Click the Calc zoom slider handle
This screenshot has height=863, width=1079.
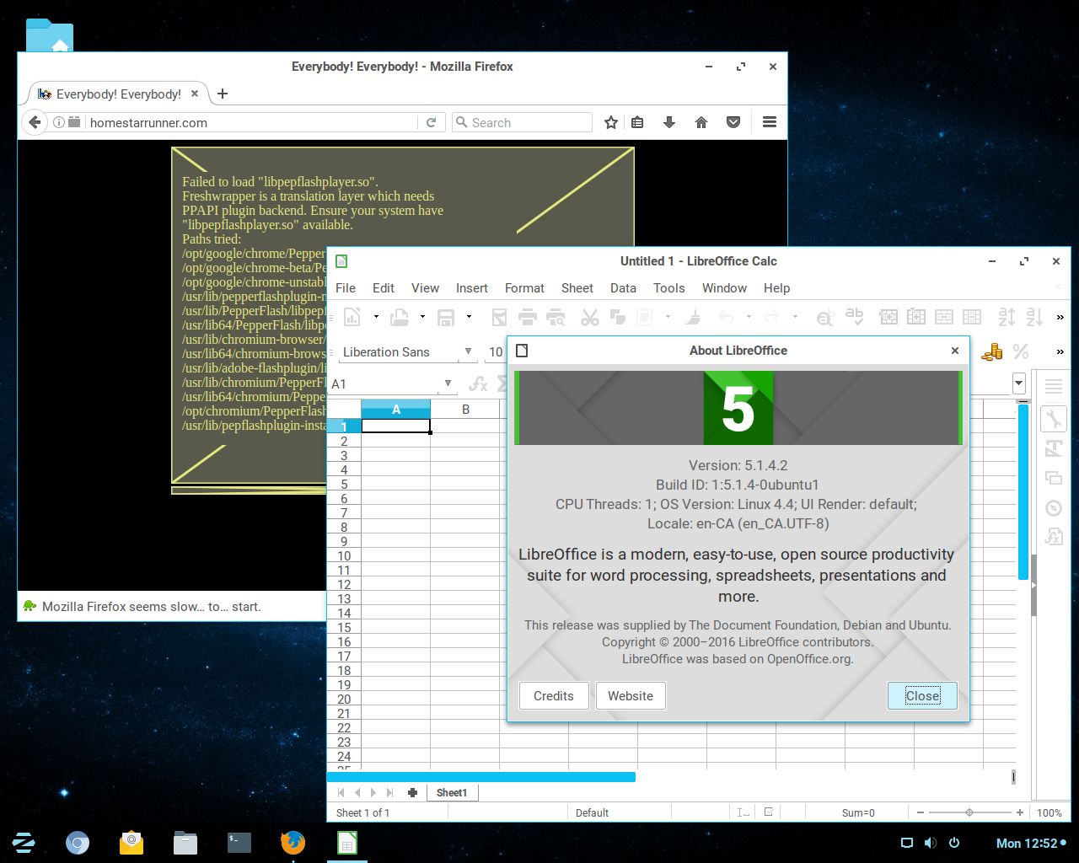(969, 812)
